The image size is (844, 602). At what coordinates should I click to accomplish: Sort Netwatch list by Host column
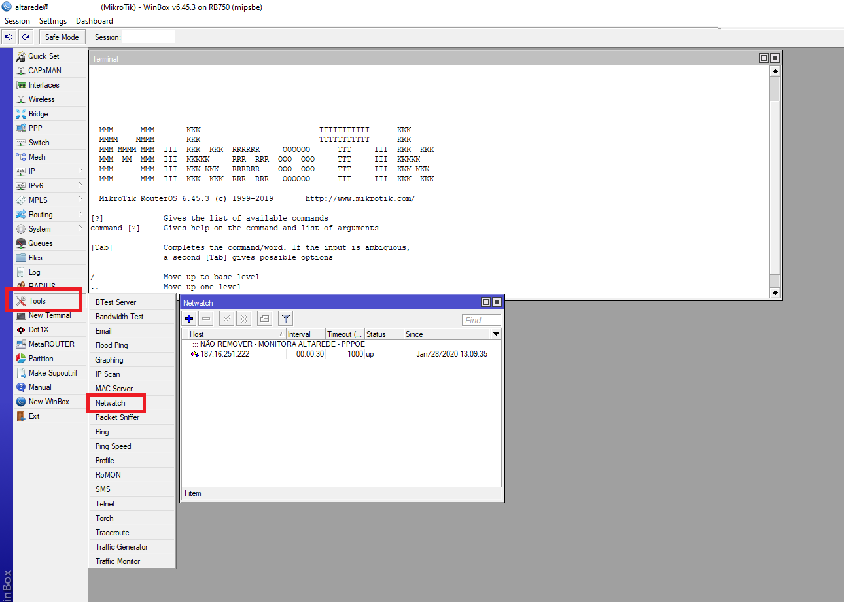[x=237, y=334]
